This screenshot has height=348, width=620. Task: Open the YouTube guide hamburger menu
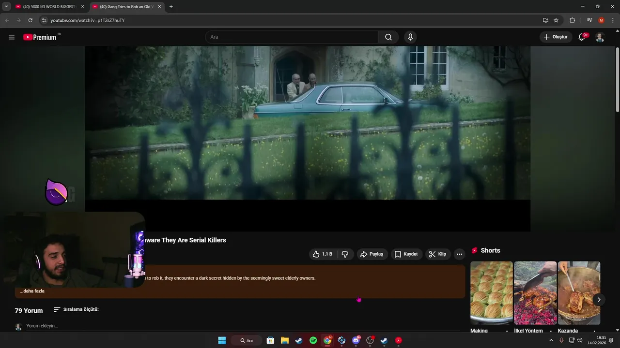tap(12, 37)
